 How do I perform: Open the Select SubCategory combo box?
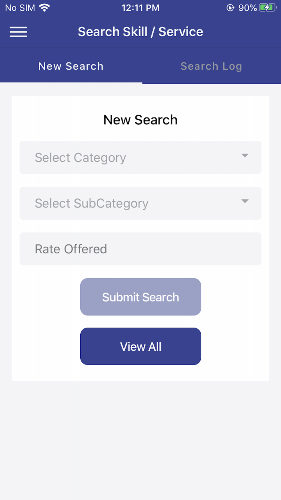[x=140, y=203]
